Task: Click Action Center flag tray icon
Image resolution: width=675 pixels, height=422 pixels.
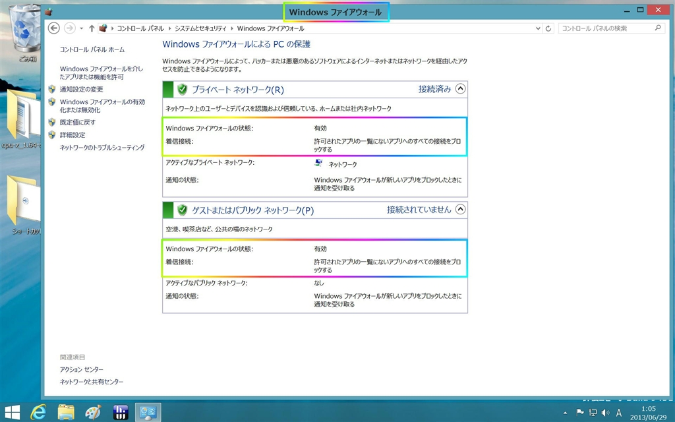Action: click(580, 413)
